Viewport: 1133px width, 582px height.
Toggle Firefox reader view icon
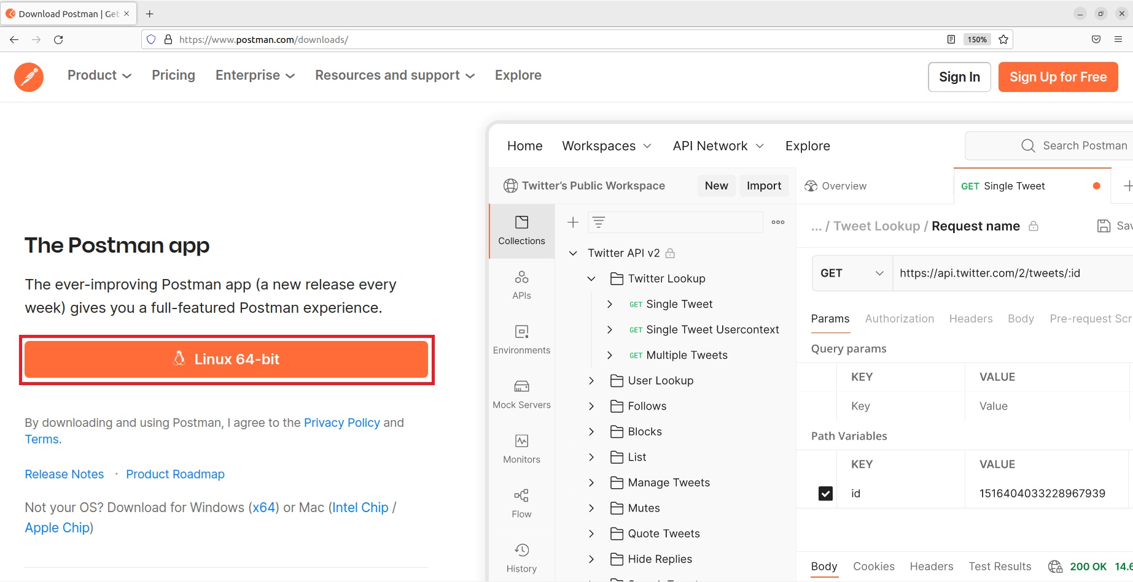[x=951, y=39]
